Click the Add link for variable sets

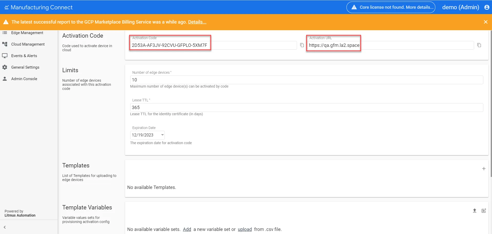[187, 229]
